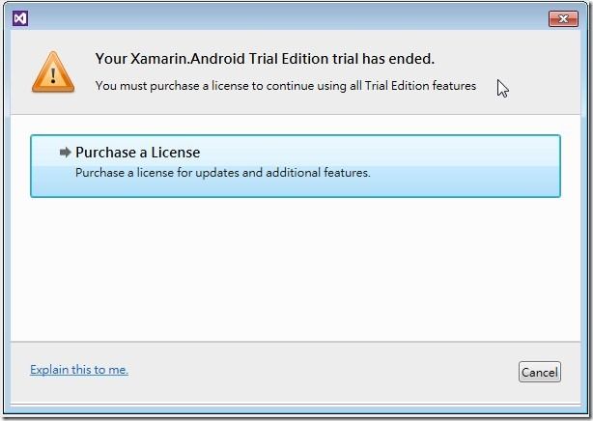593x421 pixels.
Task: Click the word License in the command heading
Action: (176, 153)
